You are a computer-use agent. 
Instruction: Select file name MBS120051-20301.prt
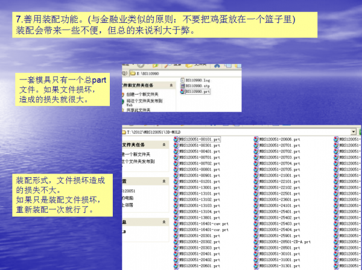200,236
